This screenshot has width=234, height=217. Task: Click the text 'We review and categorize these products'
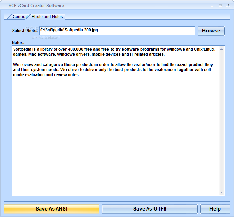(x=53, y=65)
